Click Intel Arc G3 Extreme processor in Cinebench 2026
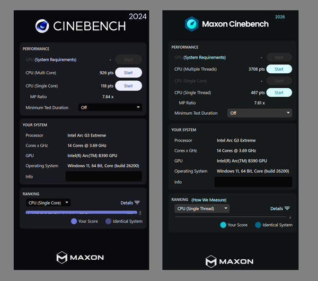Image resolution: width=318 pixels, height=281 pixels. [x=236, y=140]
